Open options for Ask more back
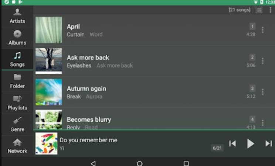The image size is (275, 166). coord(262,61)
